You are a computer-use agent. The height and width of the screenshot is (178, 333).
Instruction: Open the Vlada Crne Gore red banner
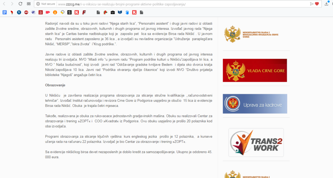255,70
